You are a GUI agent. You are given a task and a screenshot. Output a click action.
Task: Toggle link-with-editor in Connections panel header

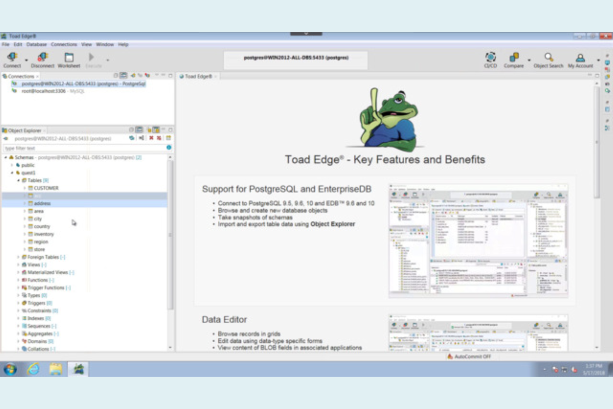tap(123, 75)
